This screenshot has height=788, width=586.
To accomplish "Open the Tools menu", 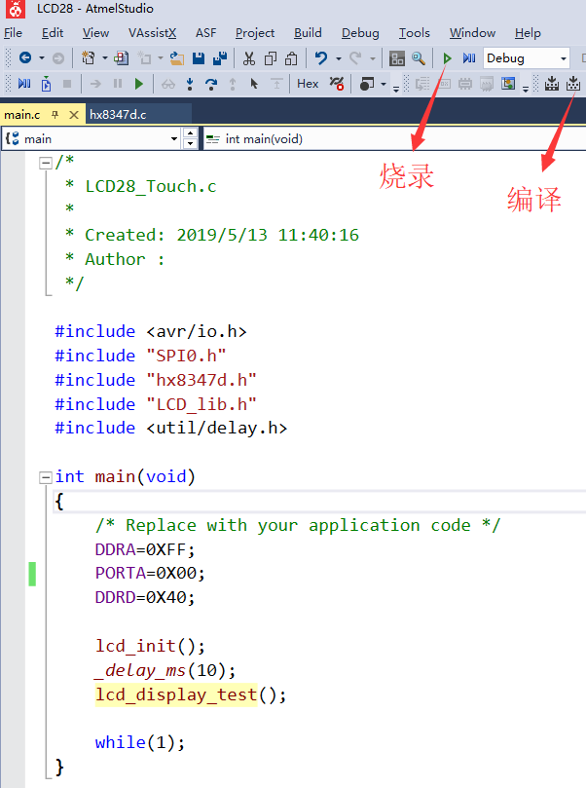I will [x=415, y=33].
